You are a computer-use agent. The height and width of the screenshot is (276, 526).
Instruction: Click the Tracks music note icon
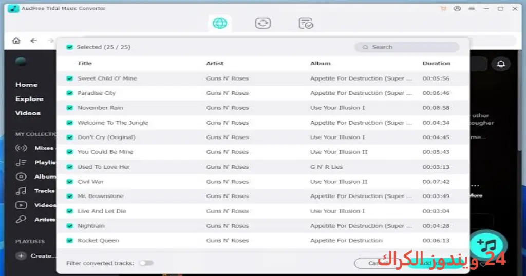tap(21, 191)
